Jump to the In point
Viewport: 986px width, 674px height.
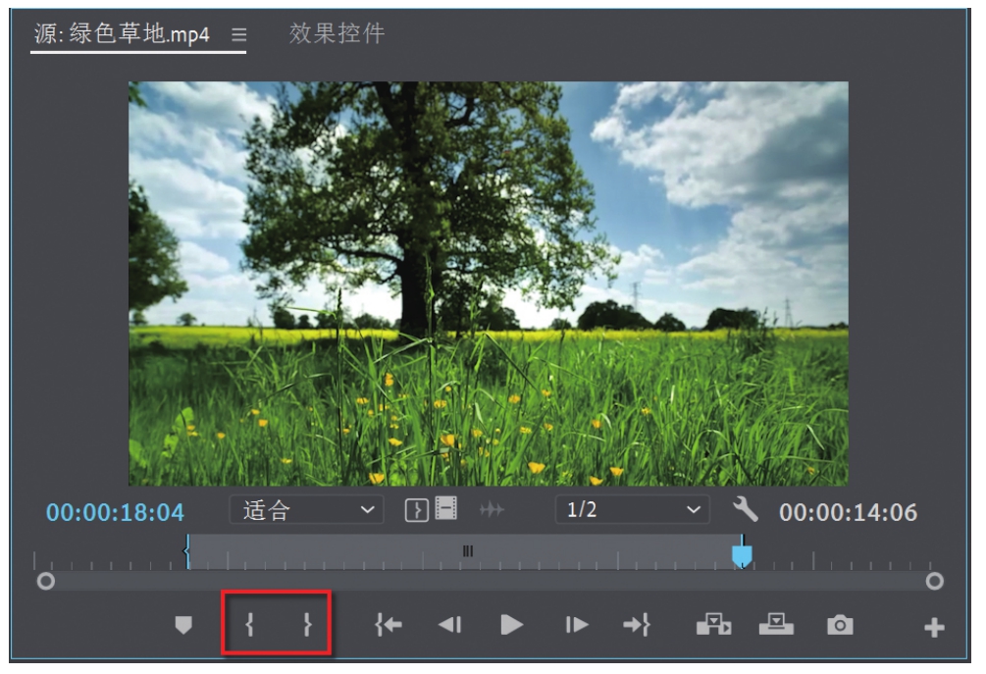click(388, 624)
